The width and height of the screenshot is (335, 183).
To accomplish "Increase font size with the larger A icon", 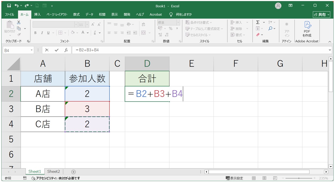I will coord(93,25).
